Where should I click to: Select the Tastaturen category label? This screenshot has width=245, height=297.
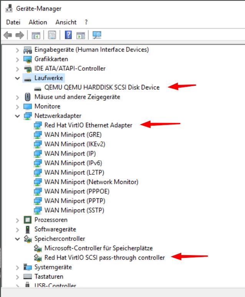[x=49, y=277]
